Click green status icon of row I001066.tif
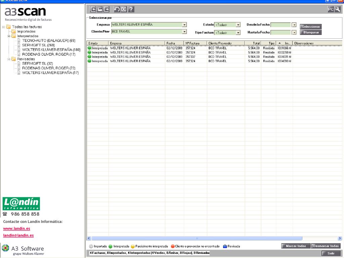Screen dimensions: 344x258 89,48
